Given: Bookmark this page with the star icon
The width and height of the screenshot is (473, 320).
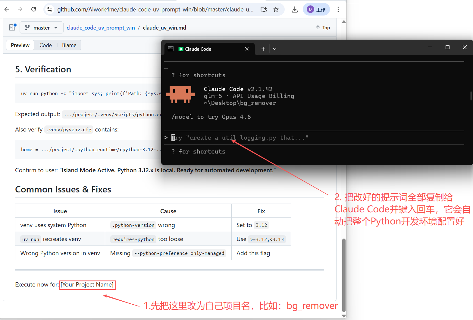Looking at the screenshot, I should pos(276,9).
